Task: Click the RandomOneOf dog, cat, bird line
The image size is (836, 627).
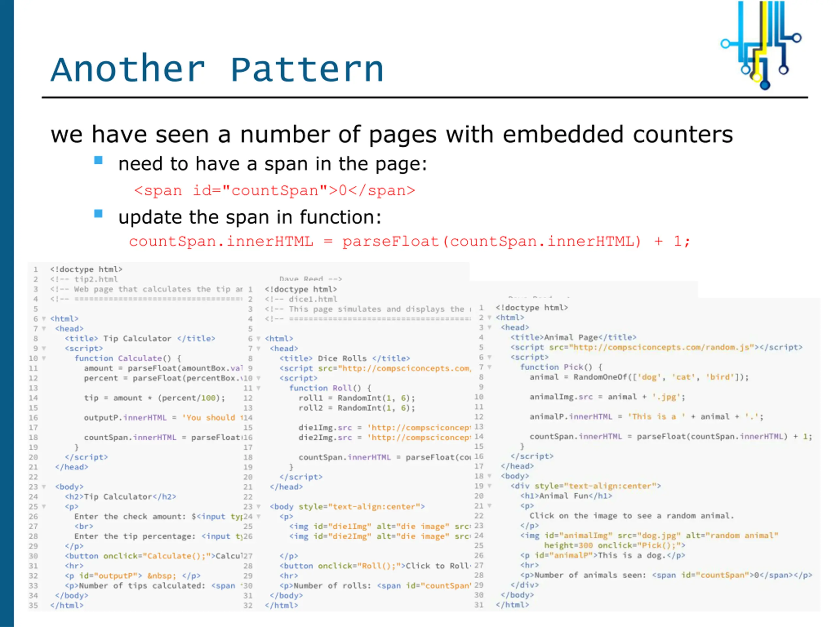Action: (x=639, y=377)
